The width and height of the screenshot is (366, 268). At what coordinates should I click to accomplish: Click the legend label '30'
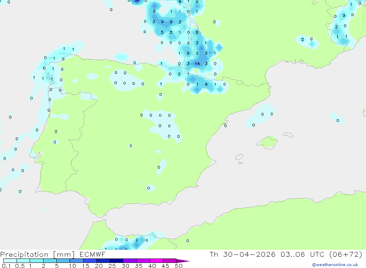click(125, 266)
